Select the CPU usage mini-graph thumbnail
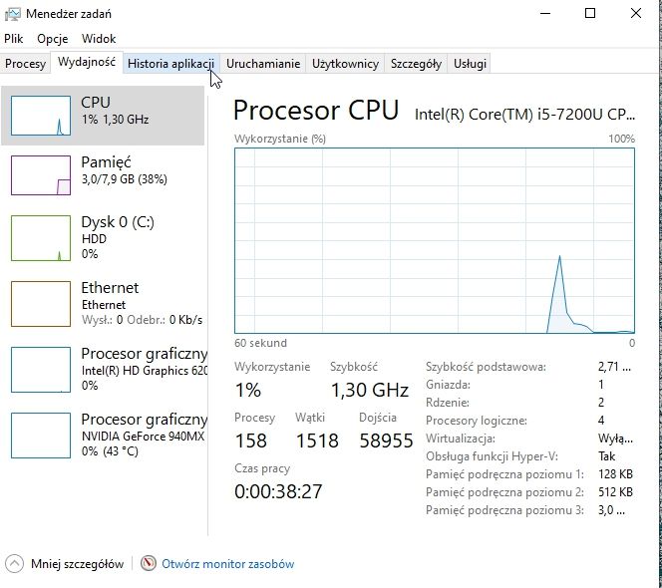662x588 pixels. coord(41,116)
